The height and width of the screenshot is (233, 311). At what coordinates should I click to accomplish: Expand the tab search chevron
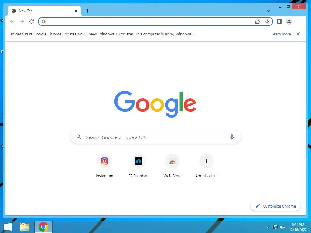(x=269, y=11)
